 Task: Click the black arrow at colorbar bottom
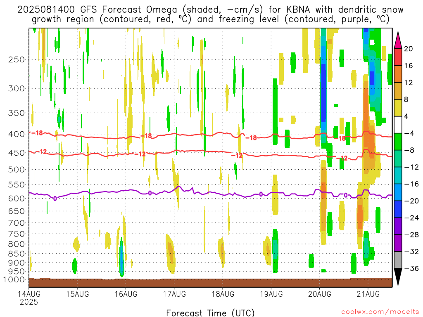(x=398, y=277)
